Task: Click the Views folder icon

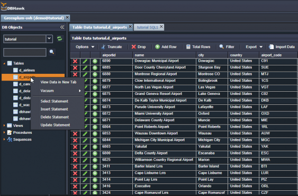Action: [x=10, y=125]
